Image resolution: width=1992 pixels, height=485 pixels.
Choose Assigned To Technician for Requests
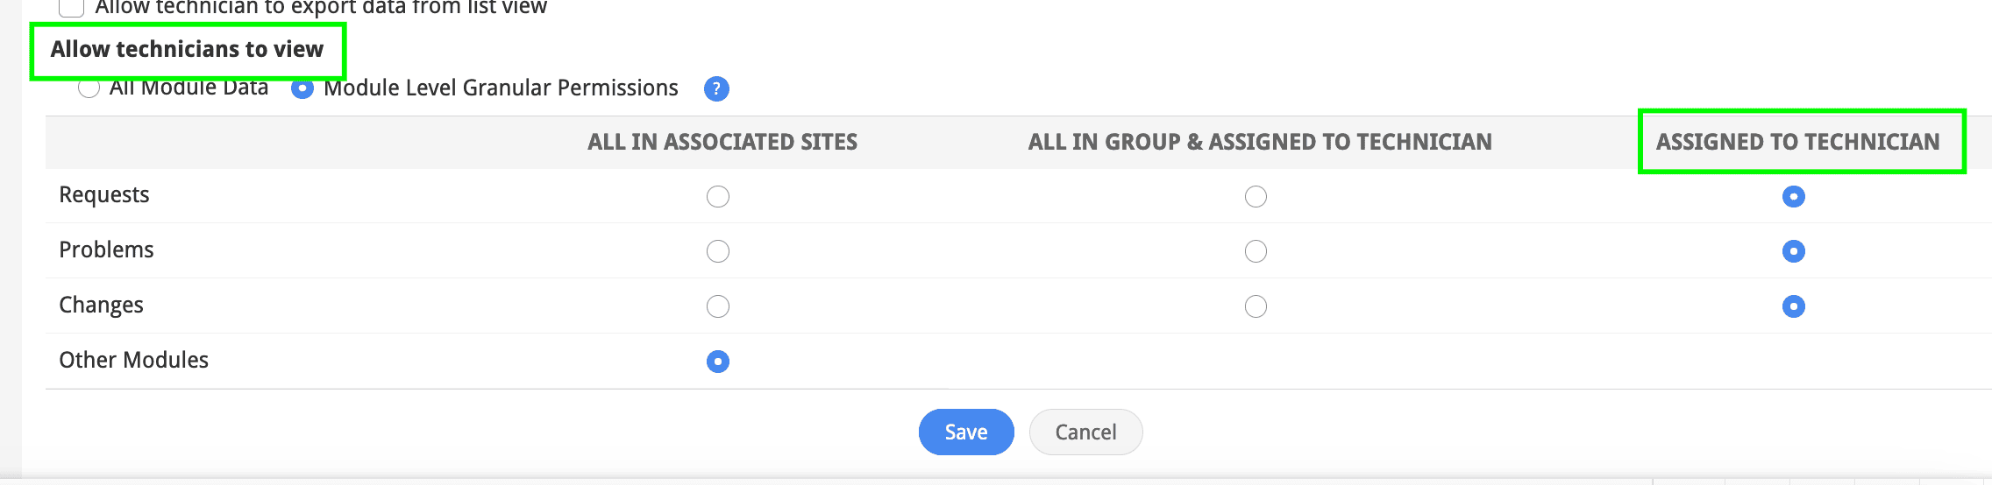click(x=1793, y=196)
